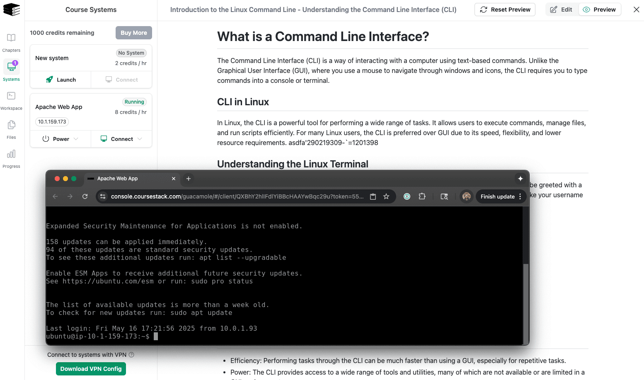Viewport: 644px width, 380px height.
Task: Open the 1Password extension icon
Action: [407, 196]
